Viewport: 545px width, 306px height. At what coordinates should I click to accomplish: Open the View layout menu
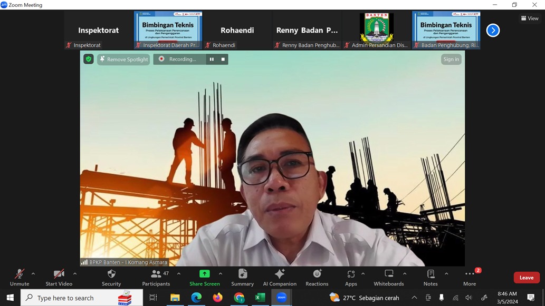pos(530,18)
